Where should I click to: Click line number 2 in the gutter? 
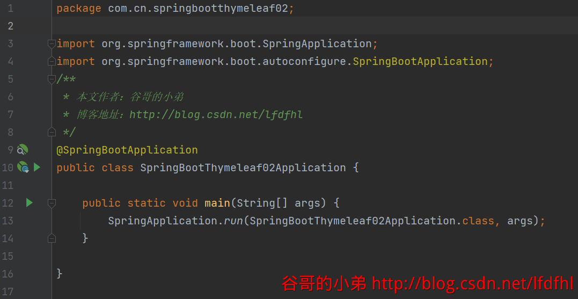pos(10,26)
